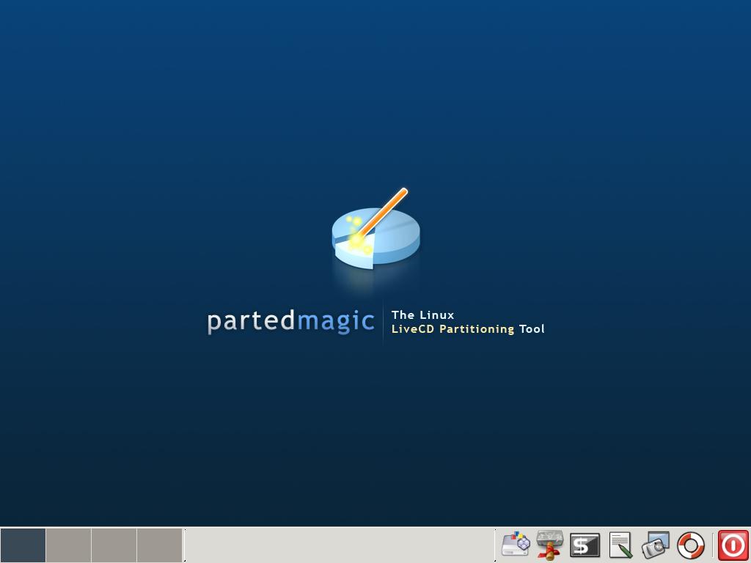Open the drive mounting tool icon
This screenshot has width=751, height=563.
pos(549,545)
